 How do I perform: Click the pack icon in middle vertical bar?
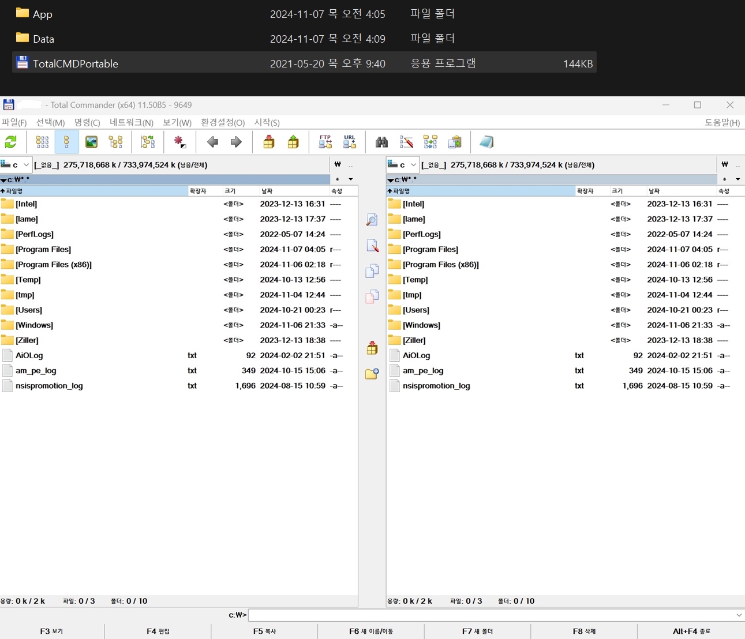(372, 348)
